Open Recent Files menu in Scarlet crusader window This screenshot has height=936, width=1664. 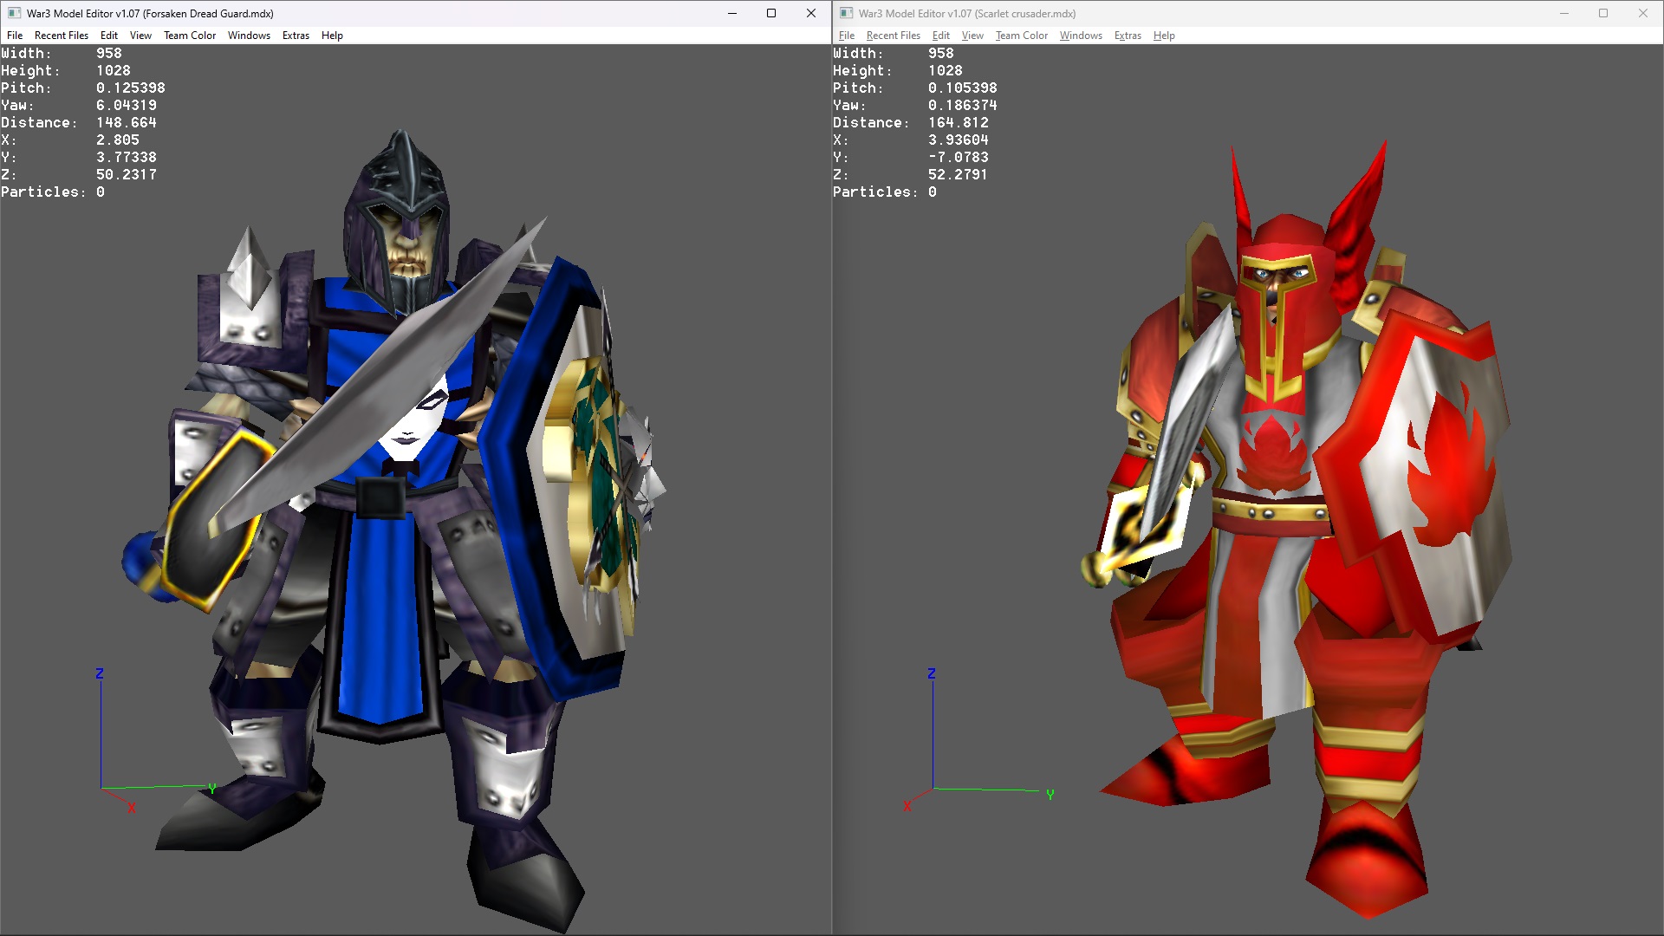pyautogui.click(x=894, y=36)
